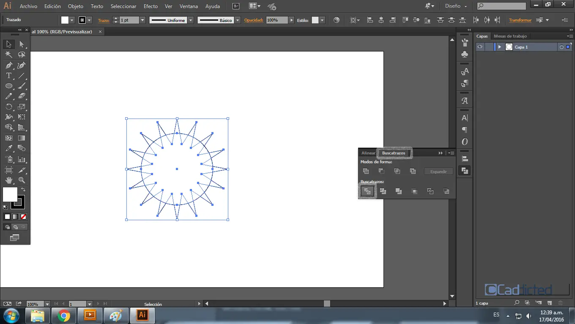Screen dimensions: 575x324
Task: Enable Draw Behind drawing mode
Action: pyautogui.click(x=15, y=227)
